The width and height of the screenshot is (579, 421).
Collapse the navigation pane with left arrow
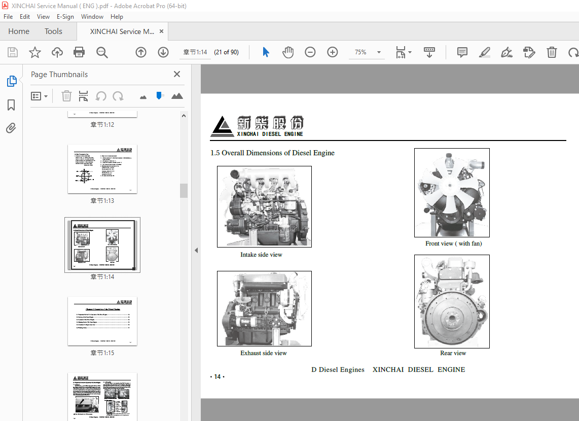pos(196,250)
